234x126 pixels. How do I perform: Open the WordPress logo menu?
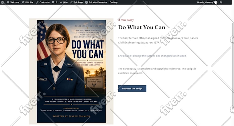click(2, 2)
